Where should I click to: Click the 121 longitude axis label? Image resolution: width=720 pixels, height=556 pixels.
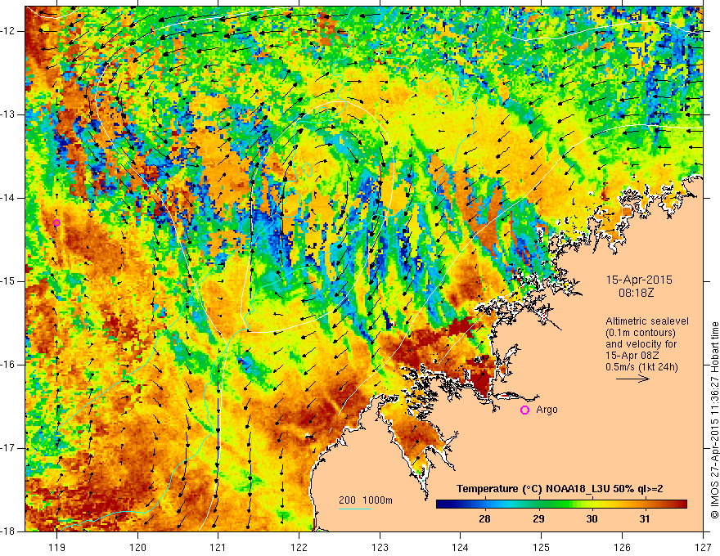click(218, 547)
